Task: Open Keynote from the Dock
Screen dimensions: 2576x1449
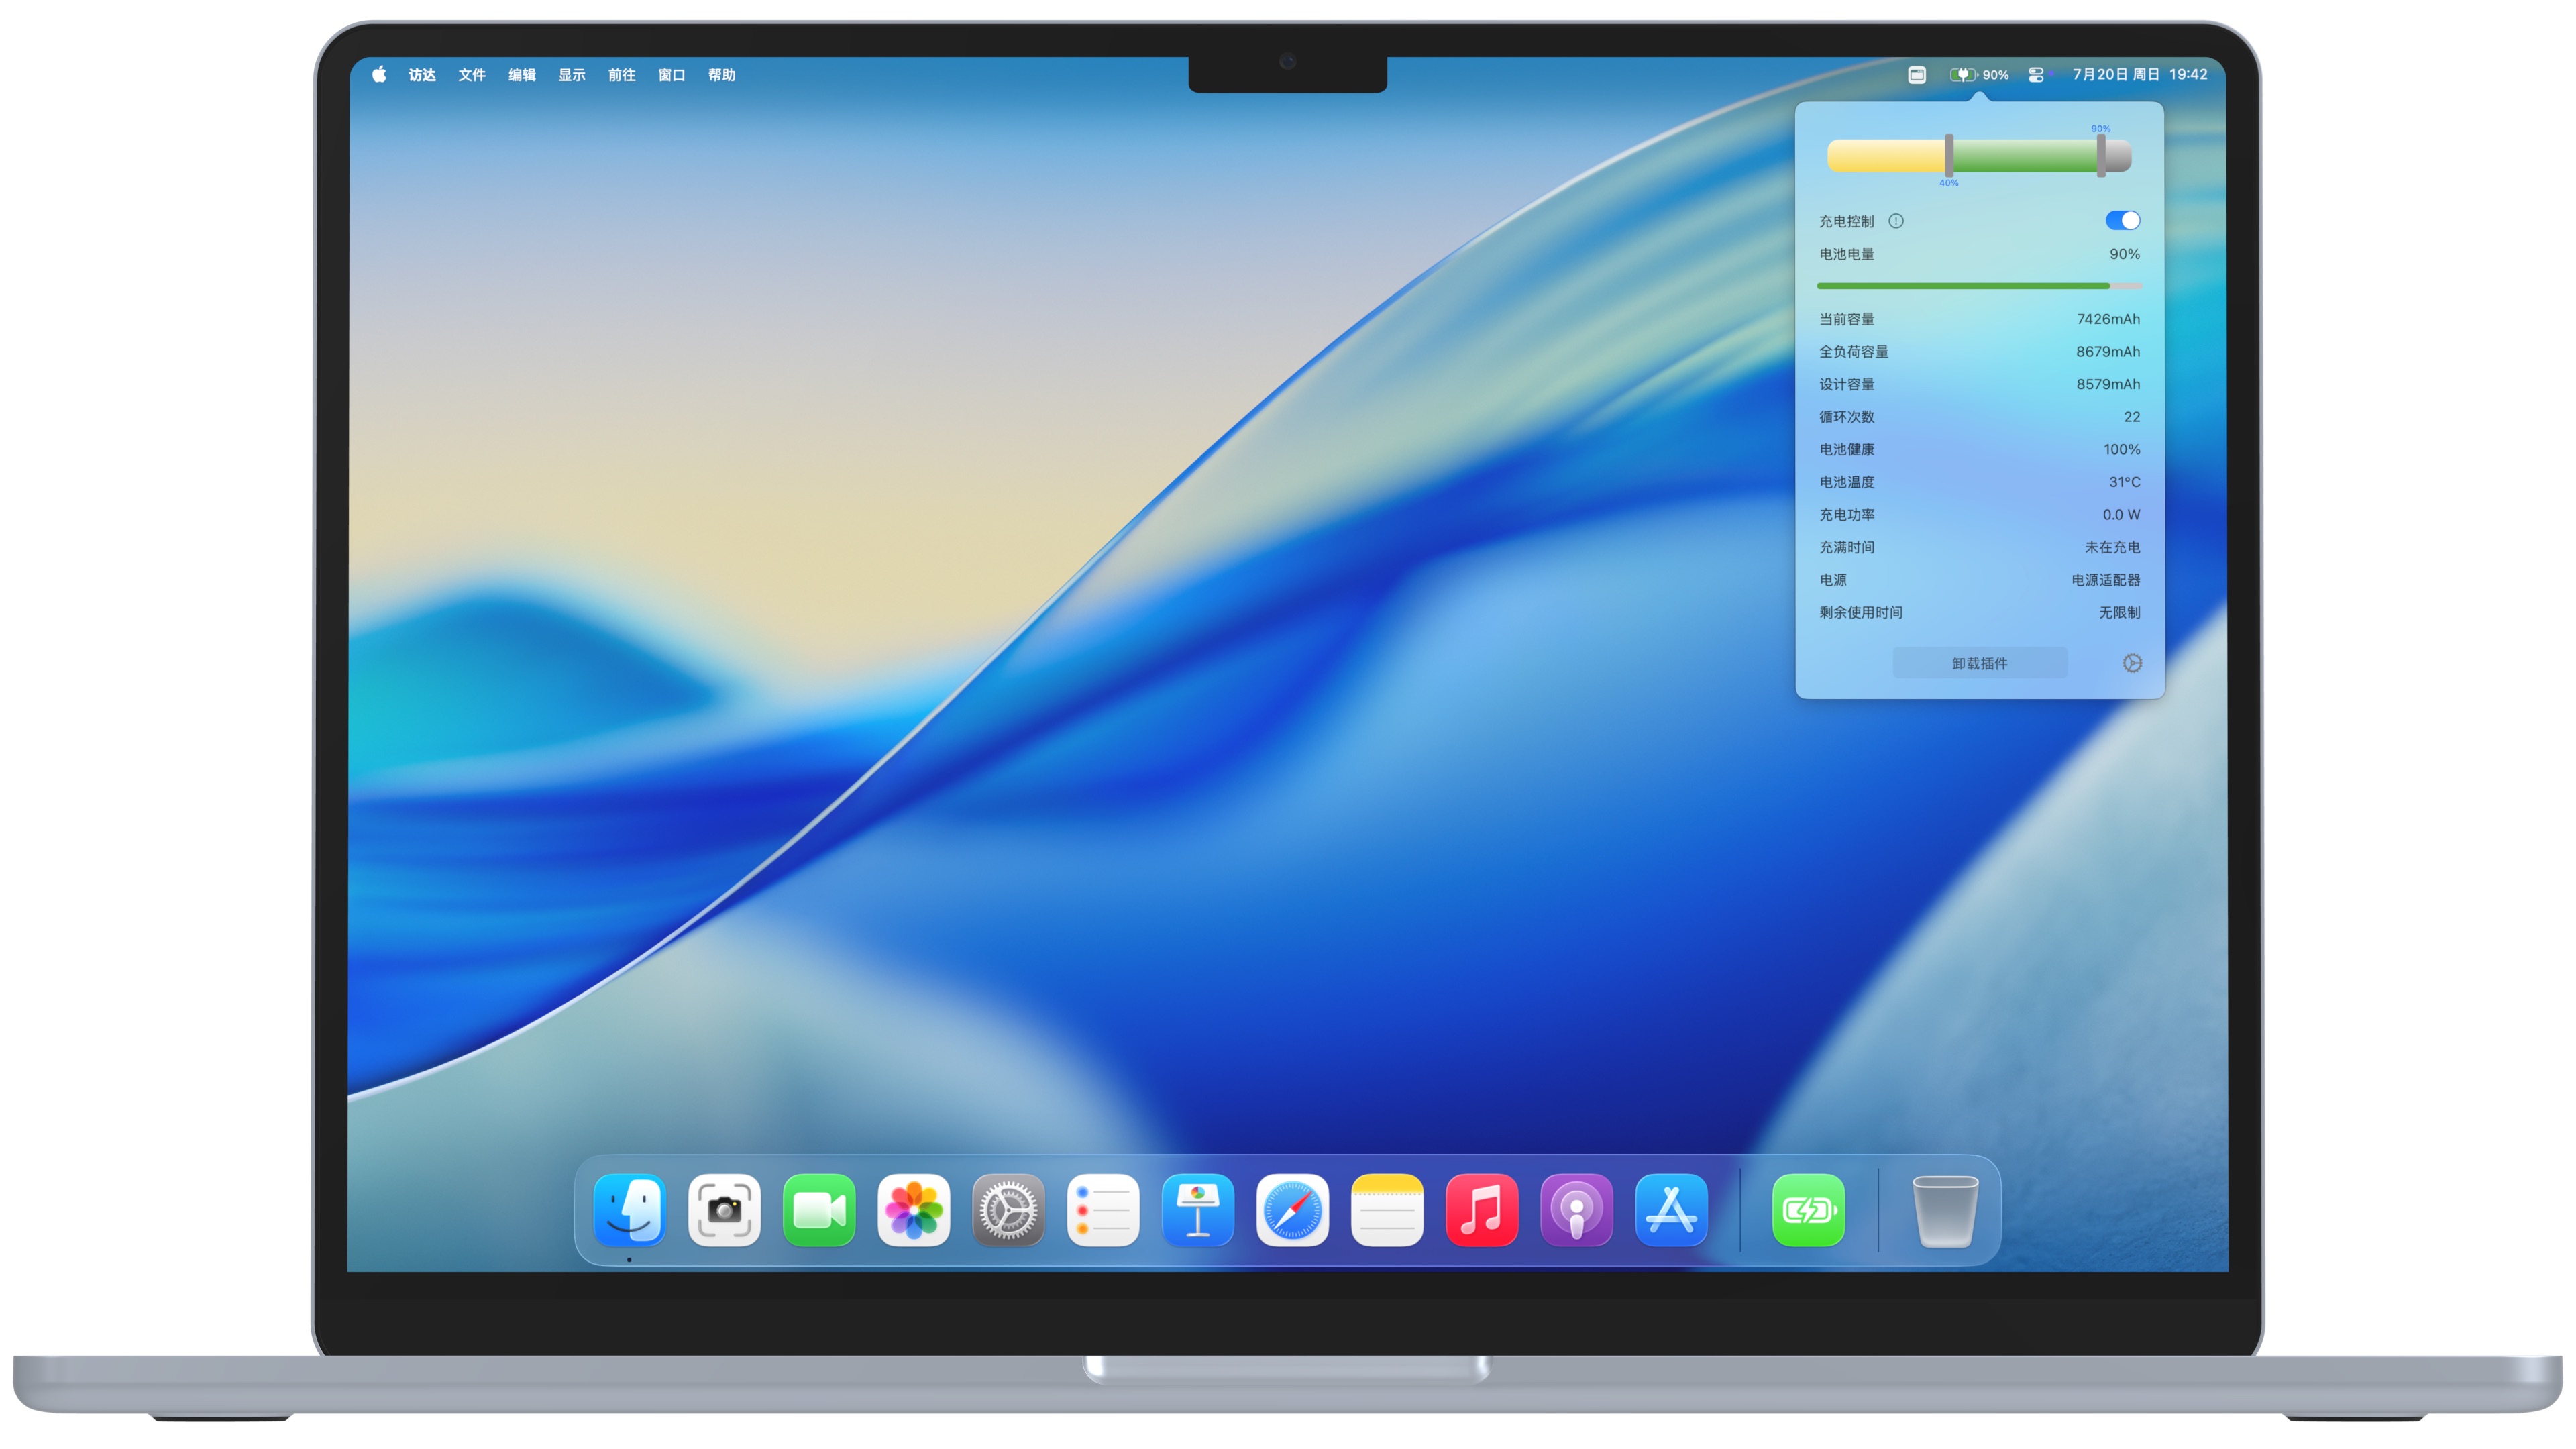Action: click(x=1197, y=1210)
